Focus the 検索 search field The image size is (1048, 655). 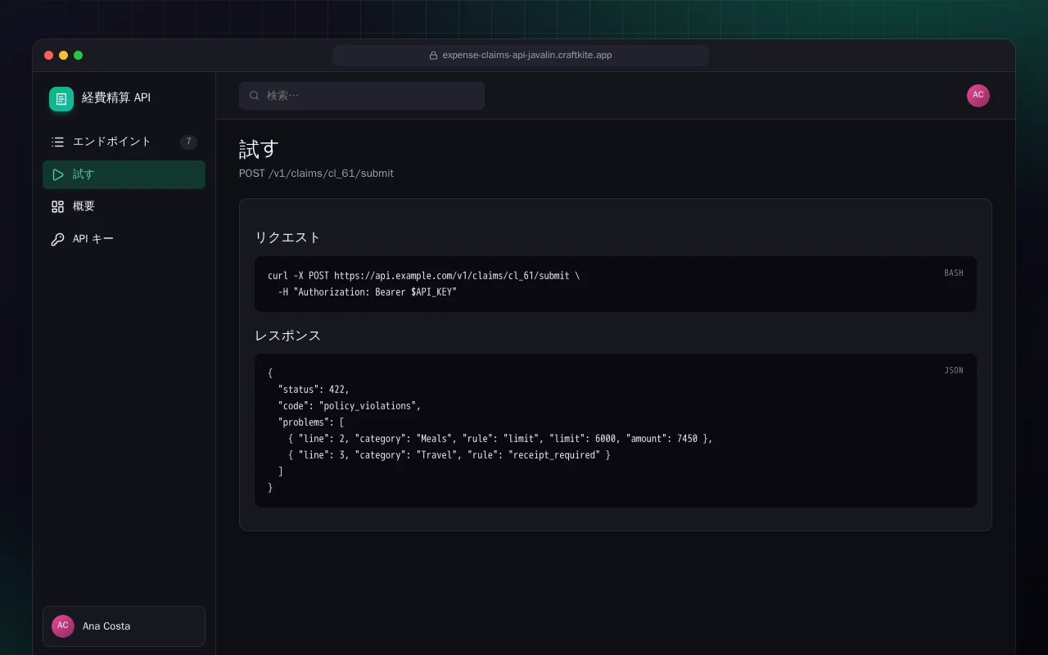point(362,96)
